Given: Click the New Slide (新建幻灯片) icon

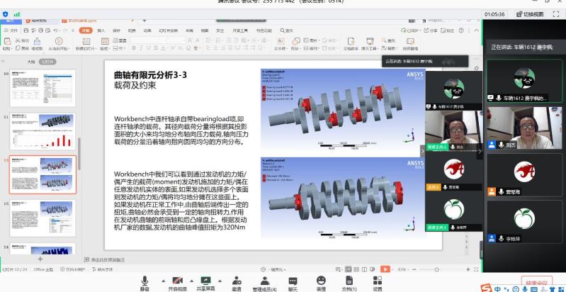Looking at the screenshot, I should pyautogui.click(x=86, y=42).
